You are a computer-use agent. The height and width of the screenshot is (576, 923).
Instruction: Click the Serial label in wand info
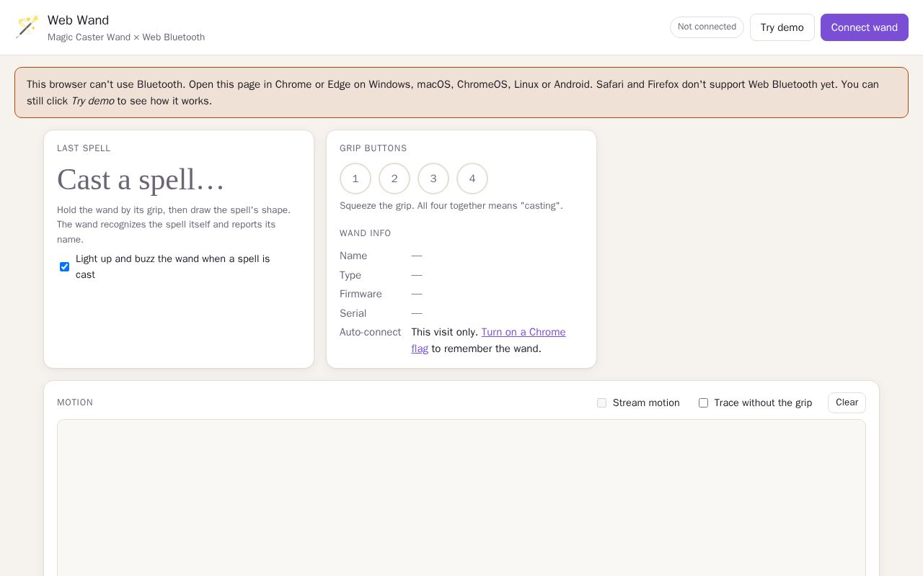[353, 313]
